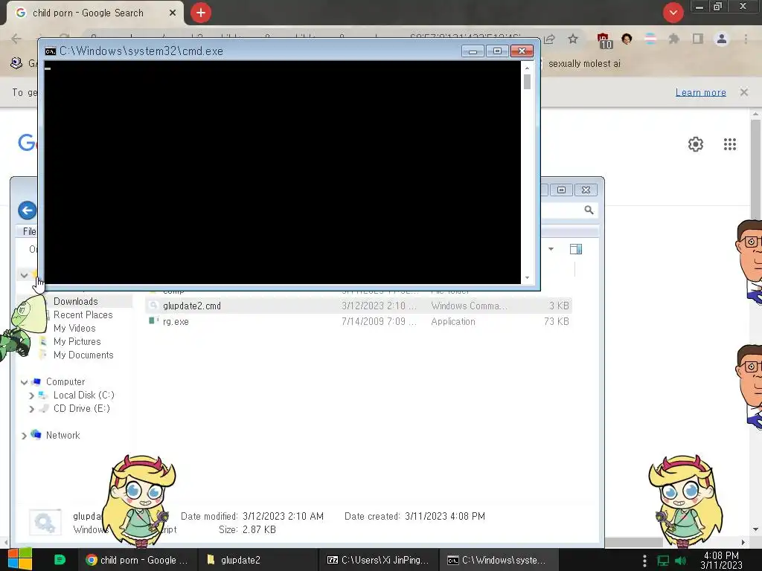Expand the CD Drive (E:) node

[31, 409]
